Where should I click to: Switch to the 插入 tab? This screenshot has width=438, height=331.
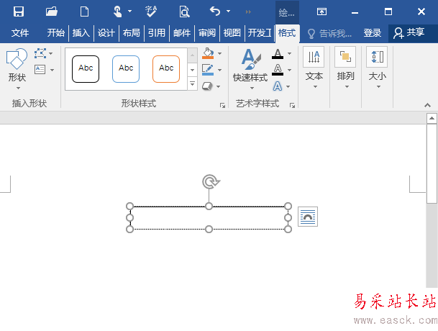pos(81,33)
